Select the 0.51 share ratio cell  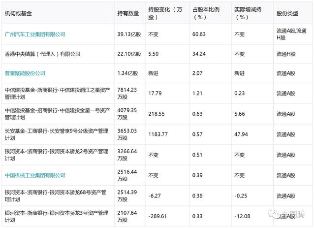point(197,155)
